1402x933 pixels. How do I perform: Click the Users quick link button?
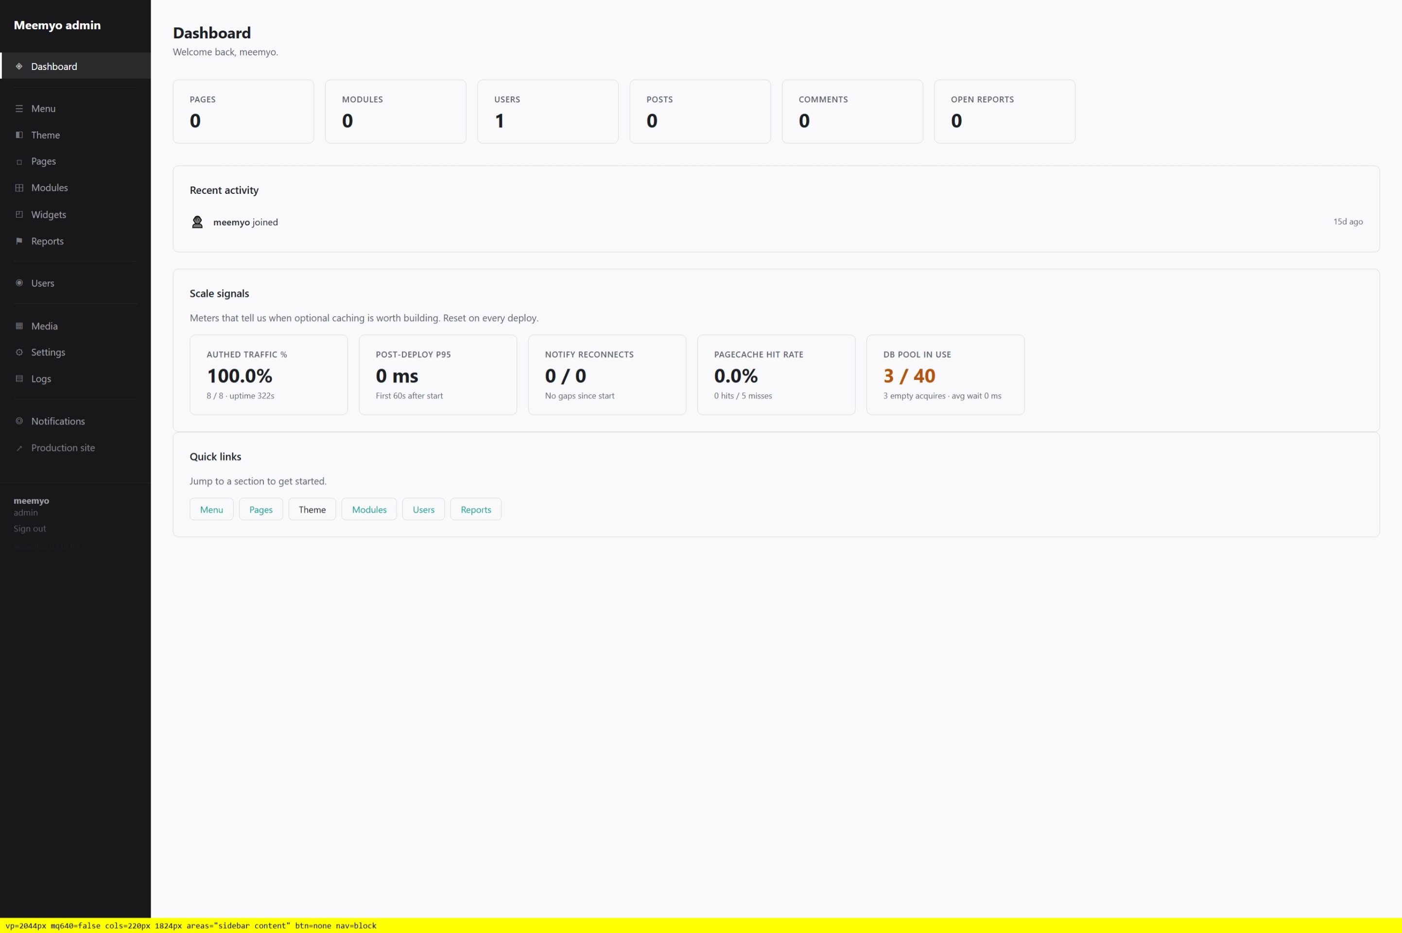(x=423, y=509)
